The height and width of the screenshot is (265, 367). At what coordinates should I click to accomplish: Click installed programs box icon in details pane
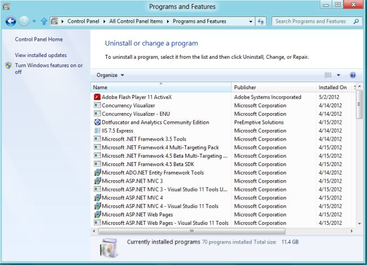[x=109, y=248]
